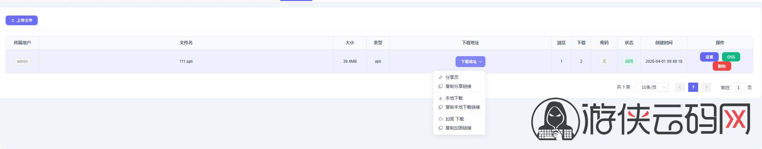This screenshot has width=762, height=149.
Task: Click the 前往 page number input field
Action: coord(738,88)
